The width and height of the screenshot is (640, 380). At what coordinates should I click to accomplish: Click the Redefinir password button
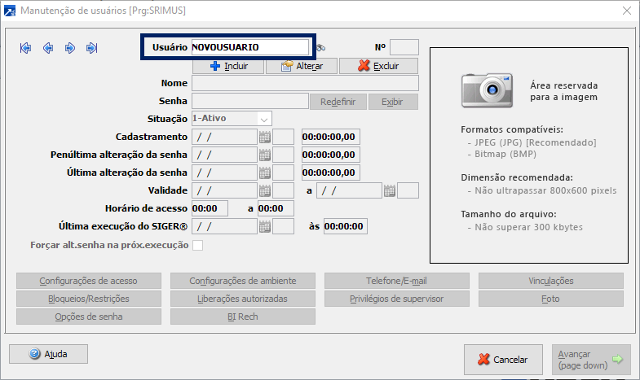pyautogui.click(x=338, y=102)
